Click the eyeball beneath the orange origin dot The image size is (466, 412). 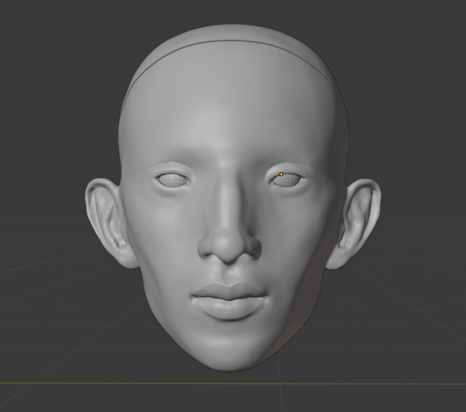click(286, 180)
